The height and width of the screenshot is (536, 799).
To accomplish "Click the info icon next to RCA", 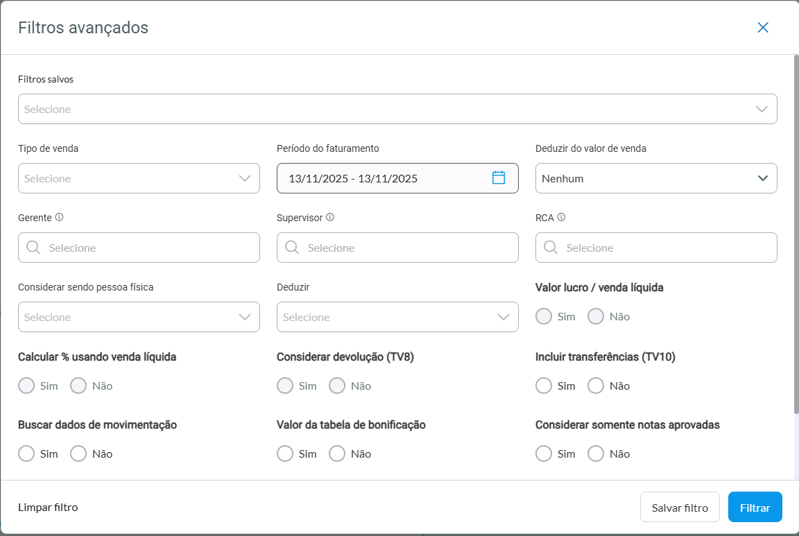I will [x=561, y=217].
